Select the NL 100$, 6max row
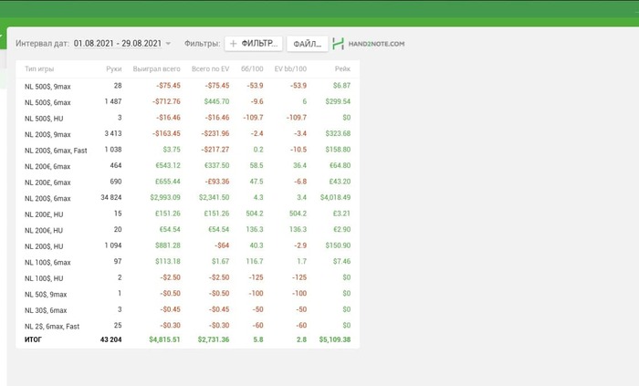 [187, 262]
